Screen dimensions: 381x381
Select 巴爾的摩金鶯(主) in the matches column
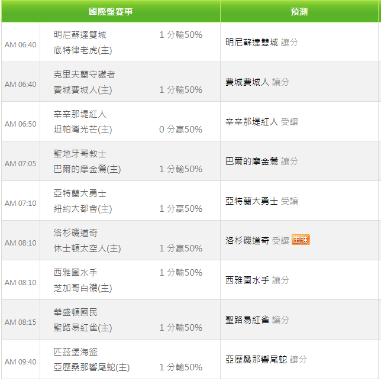pyautogui.click(x=87, y=169)
